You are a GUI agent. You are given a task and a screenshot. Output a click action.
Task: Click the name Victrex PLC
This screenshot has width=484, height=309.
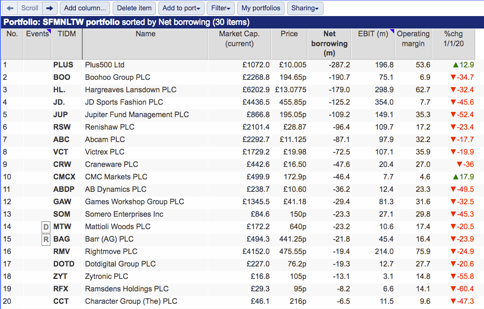pos(104,152)
